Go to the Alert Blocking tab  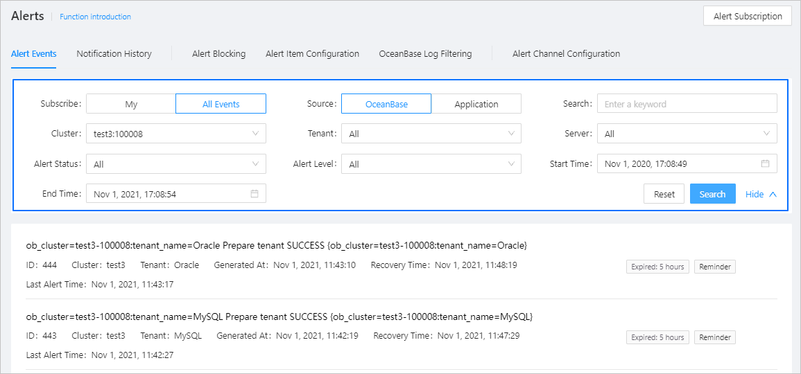pyautogui.click(x=218, y=53)
